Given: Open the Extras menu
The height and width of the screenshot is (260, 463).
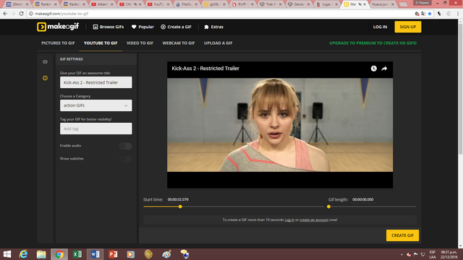Looking at the screenshot, I should point(214,27).
